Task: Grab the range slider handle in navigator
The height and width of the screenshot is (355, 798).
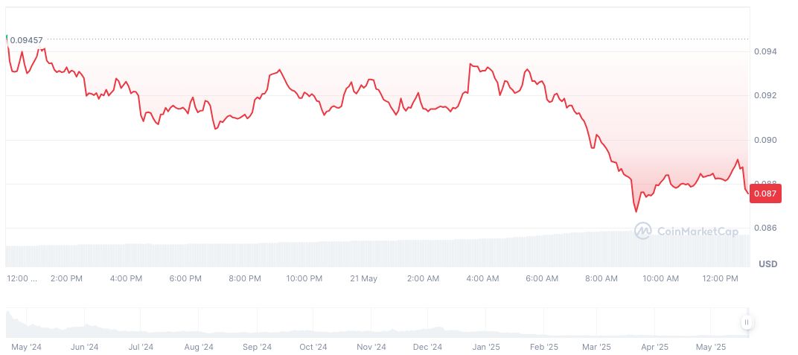Action: 746,322
